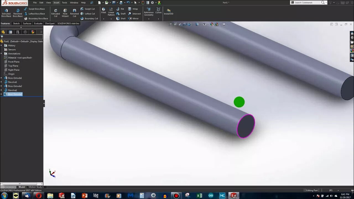Viewport: 354px width, 199px height.
Task: Select Front Plane in feature tree
Action: point(12,62)
